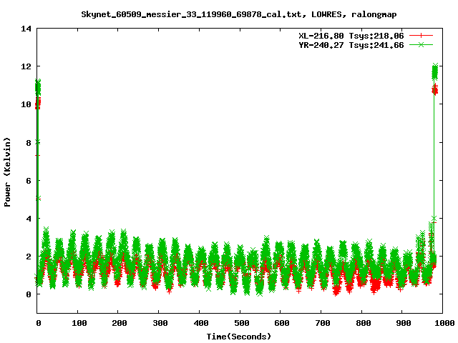Click the y-axis tick label 14

[x=26, y=29]
